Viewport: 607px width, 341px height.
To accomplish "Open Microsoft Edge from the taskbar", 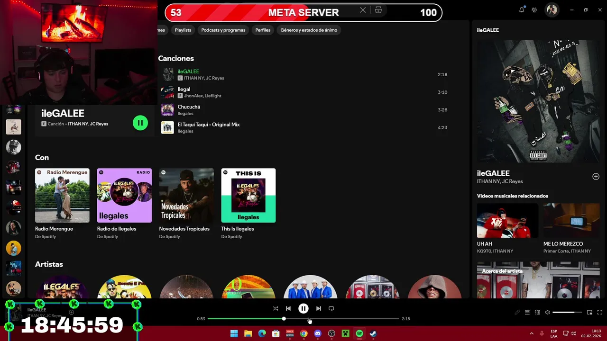I will coord(262,333).
